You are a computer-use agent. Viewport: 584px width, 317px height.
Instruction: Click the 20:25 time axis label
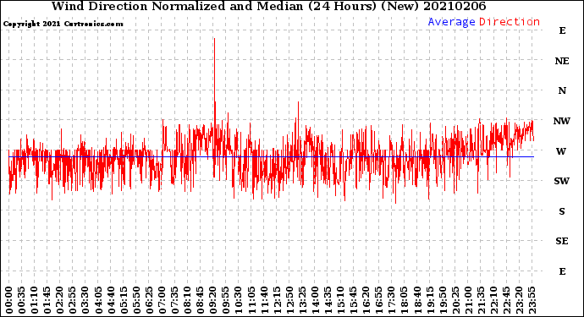455,300
